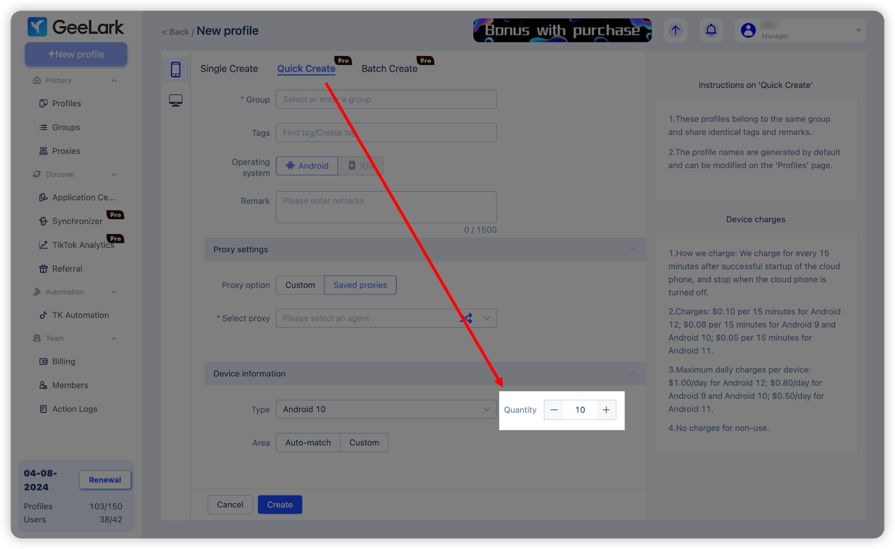The image size is (895, 549).
Task: Focus the Tags input field
Action: point(386,132)
